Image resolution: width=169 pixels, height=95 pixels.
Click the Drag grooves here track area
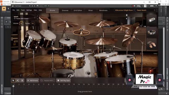[x=84, y=92]
